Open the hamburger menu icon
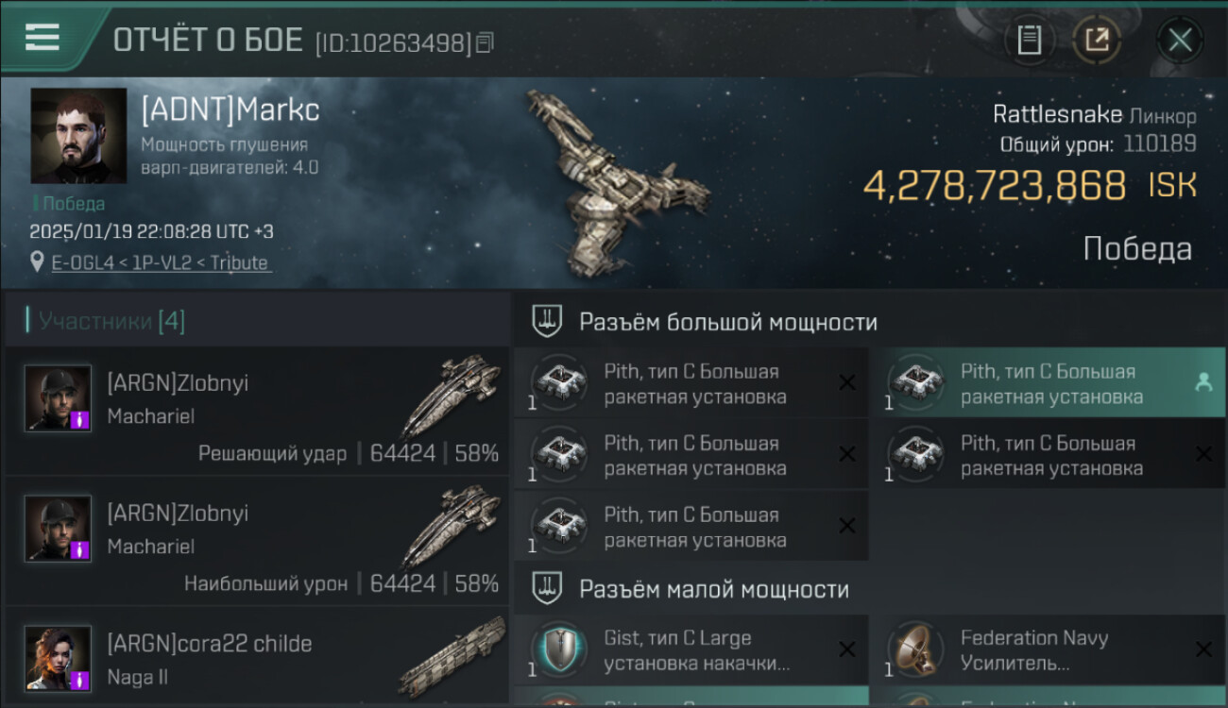Viewport: 1228px width, 708px height. [x=42, y=38]
